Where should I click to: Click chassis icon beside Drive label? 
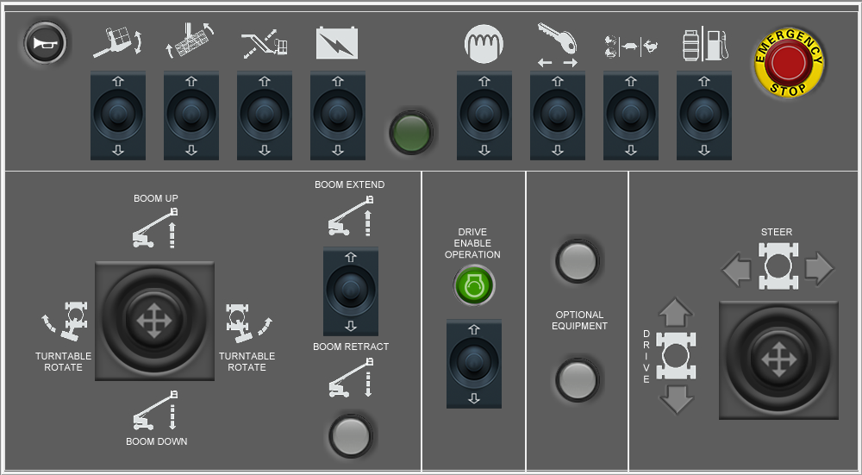[x=676, y=356]
